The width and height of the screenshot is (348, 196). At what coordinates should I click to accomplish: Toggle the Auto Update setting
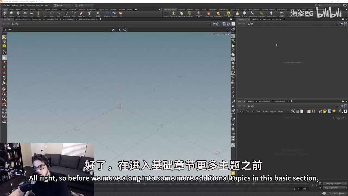point(339,194)
